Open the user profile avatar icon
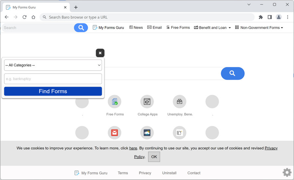The height and width of the screenshot is (180, 294). 279,17
